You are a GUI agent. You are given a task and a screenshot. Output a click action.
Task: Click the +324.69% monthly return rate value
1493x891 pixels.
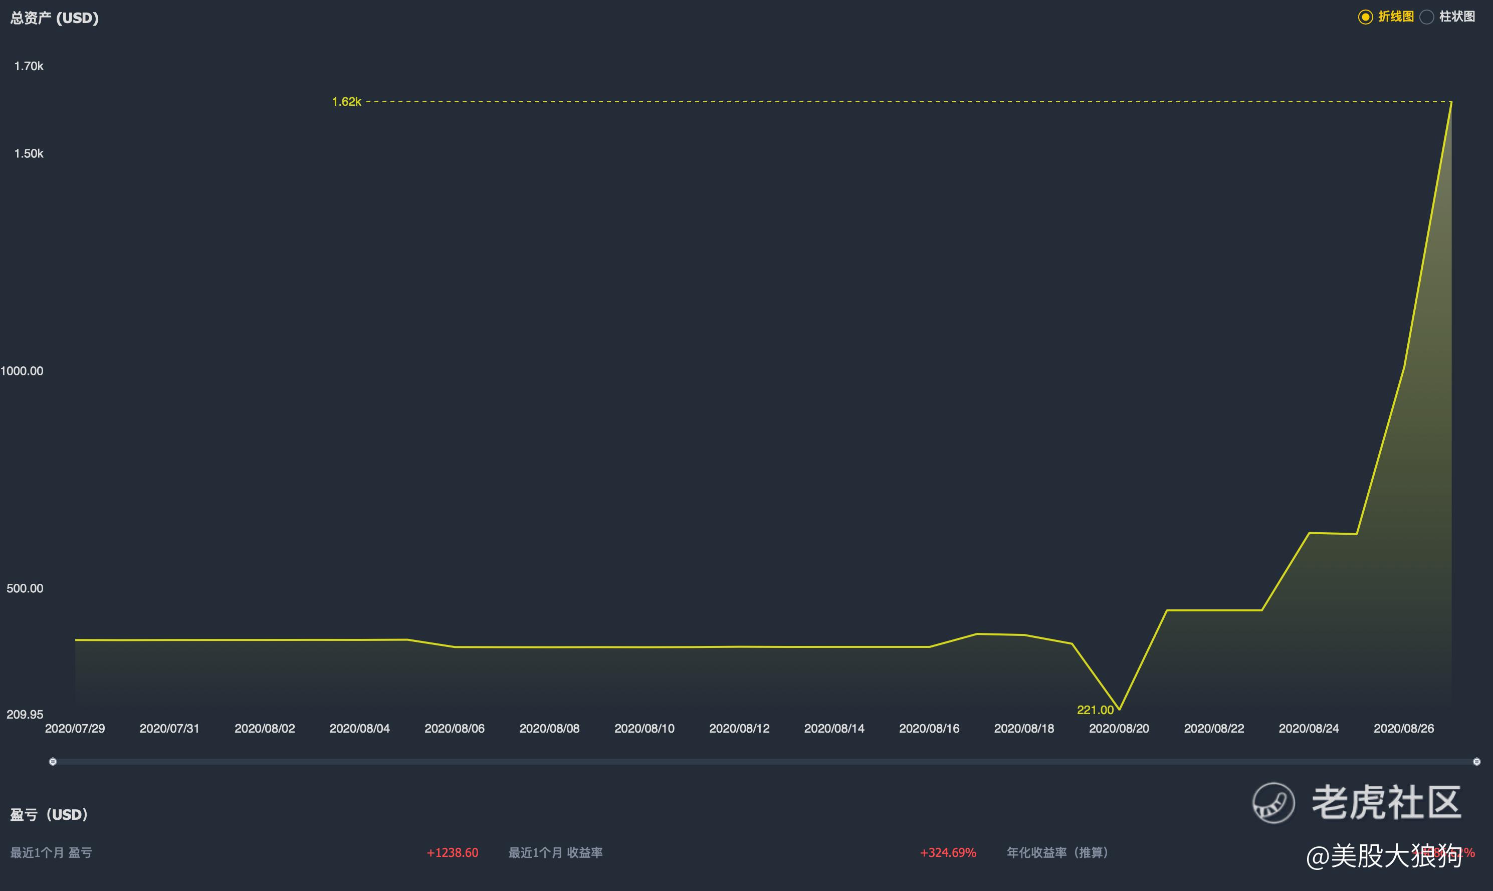948,852
